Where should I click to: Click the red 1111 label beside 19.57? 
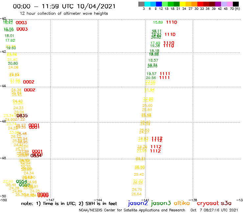(x=165, y=74)
